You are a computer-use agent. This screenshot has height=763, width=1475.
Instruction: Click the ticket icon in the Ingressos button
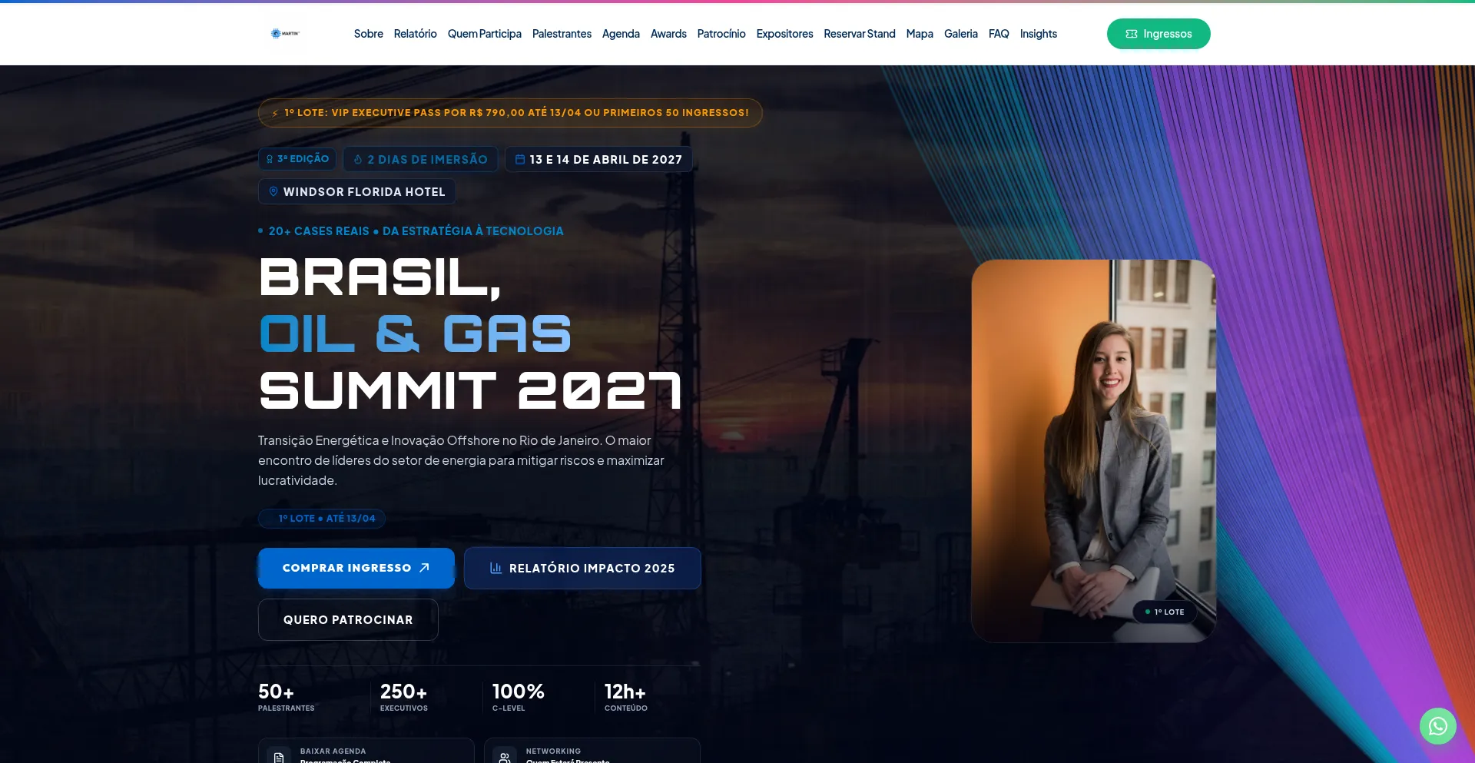[x=1131, y=34]
